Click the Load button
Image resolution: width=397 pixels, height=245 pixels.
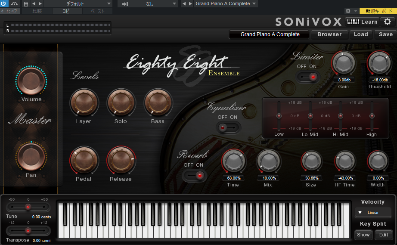pyautogui.click(x=361, y=34)
